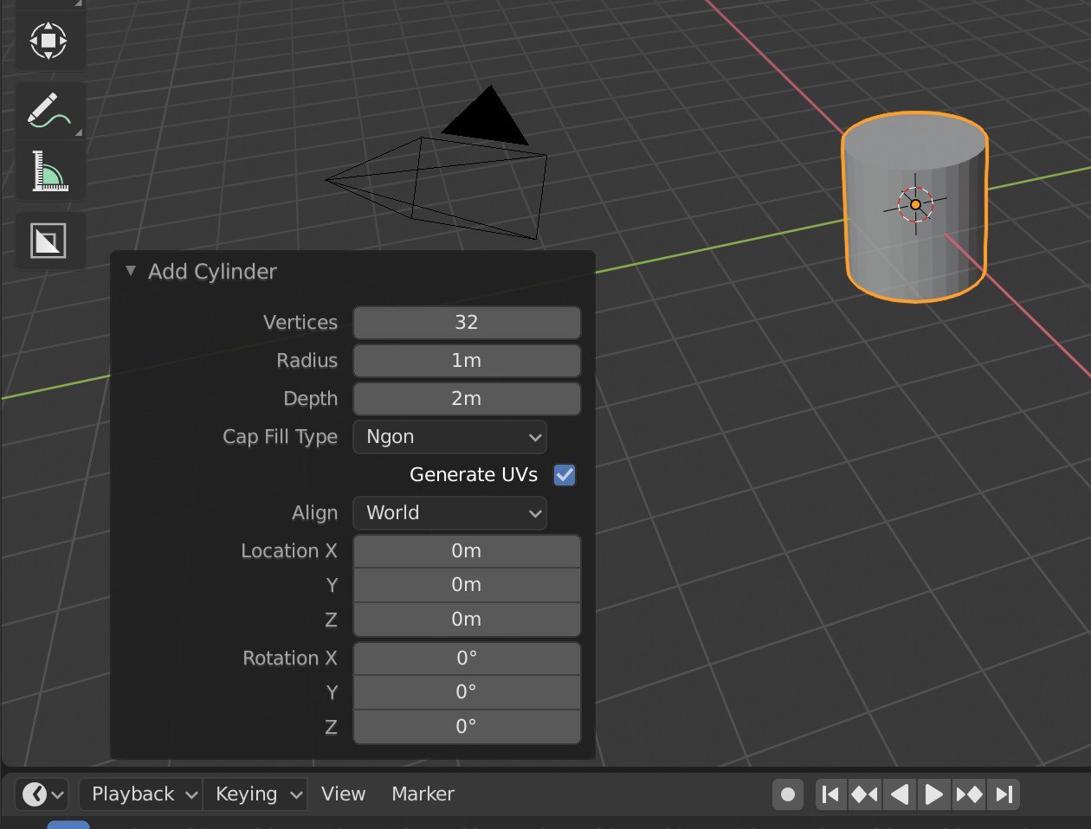
Task: Click the Radius field showing 1m
Action: click(x=467, y=360)
